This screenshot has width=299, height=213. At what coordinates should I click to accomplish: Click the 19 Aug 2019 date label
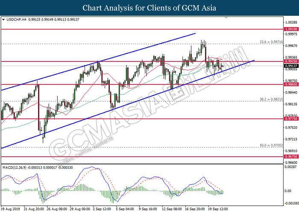(10, 209)
